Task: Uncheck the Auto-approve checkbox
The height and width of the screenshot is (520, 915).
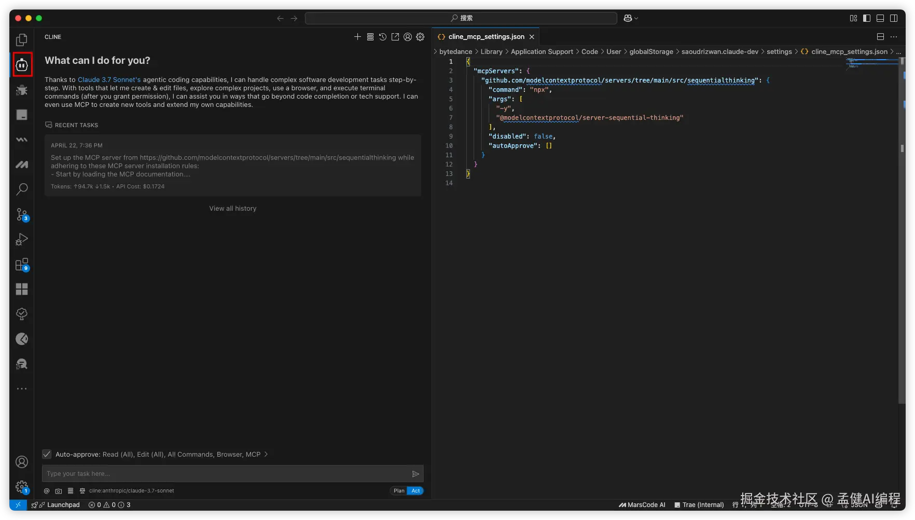Action: pos(47,454)
